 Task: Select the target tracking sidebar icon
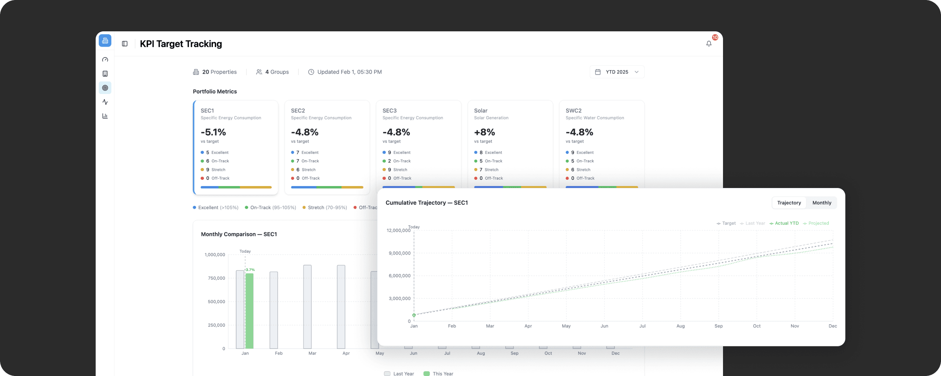105,88
